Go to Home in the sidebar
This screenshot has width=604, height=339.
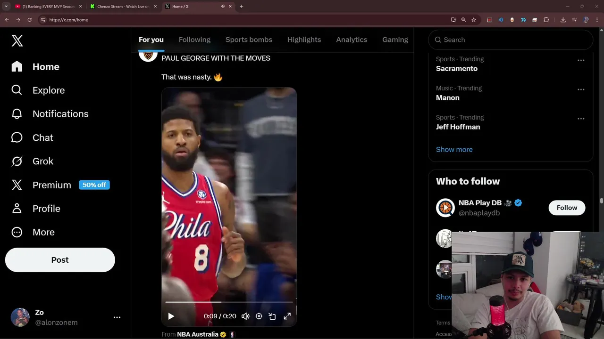35,67
